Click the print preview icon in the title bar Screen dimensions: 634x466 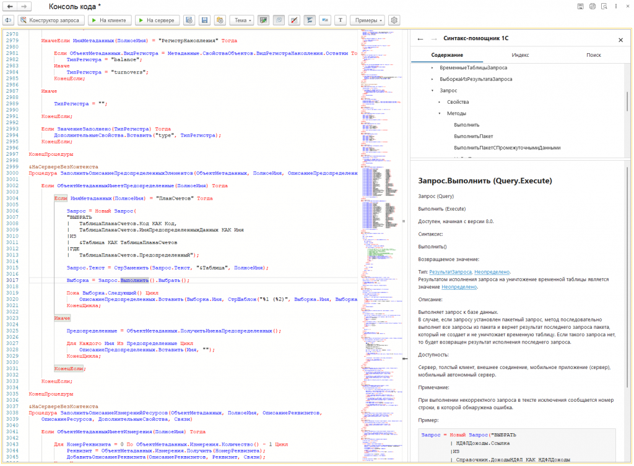604,6
